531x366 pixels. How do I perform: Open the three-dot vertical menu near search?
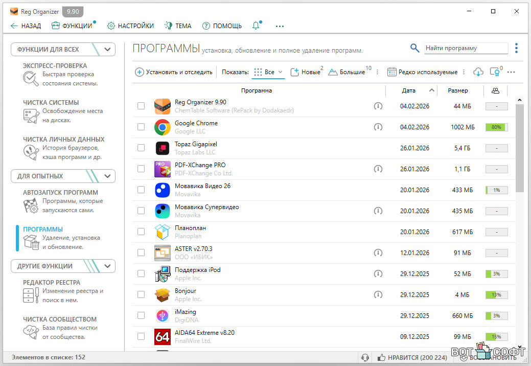pyautogui.click(x=517, y=48)
